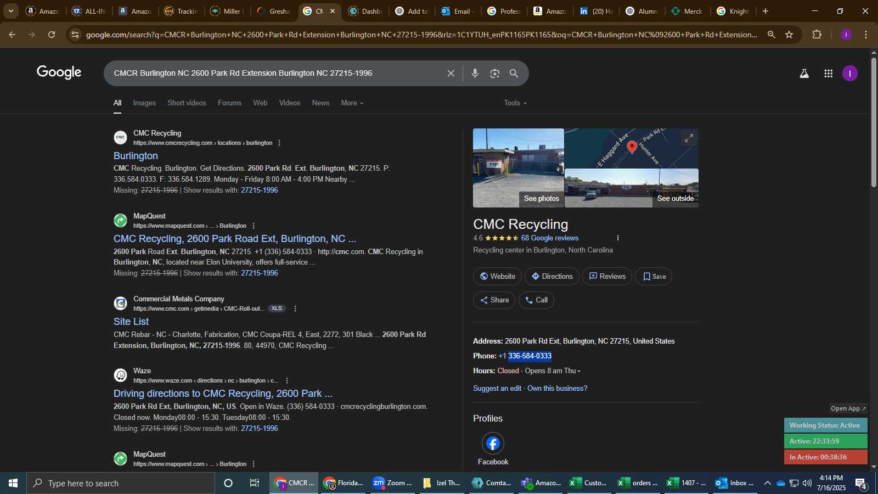Switch to Videos results tab
The image size is (878, 494).
[290, 103]
